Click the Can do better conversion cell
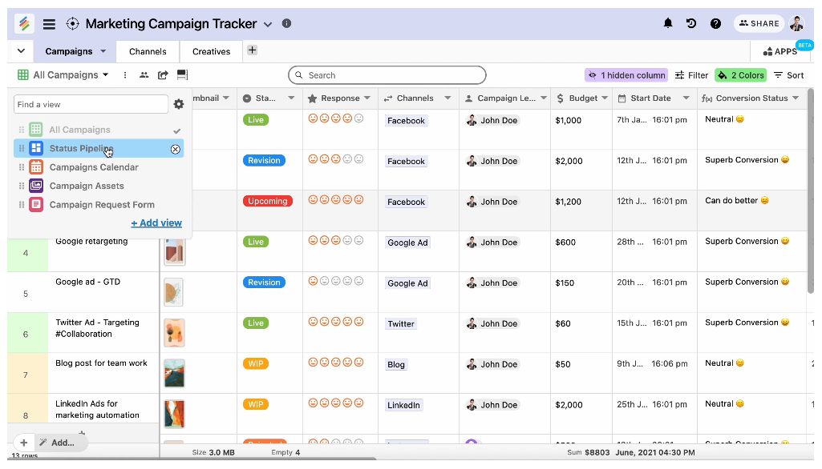The width and height of the screenshot is (822, 469). click(x=751, y=210)
